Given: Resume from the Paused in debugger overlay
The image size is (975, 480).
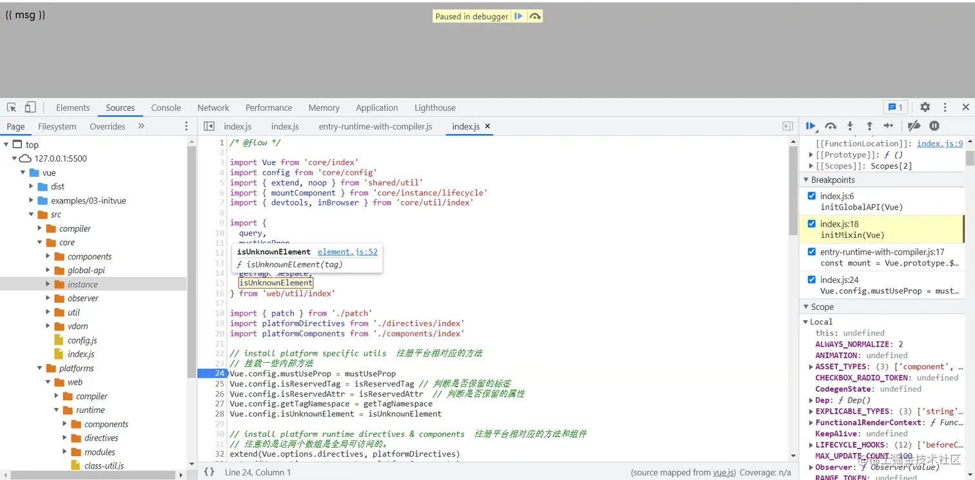Looking at the screenshot, I should tap(518, 16).
